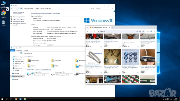Select the Документи folder in Explorer

coord(56,61)
